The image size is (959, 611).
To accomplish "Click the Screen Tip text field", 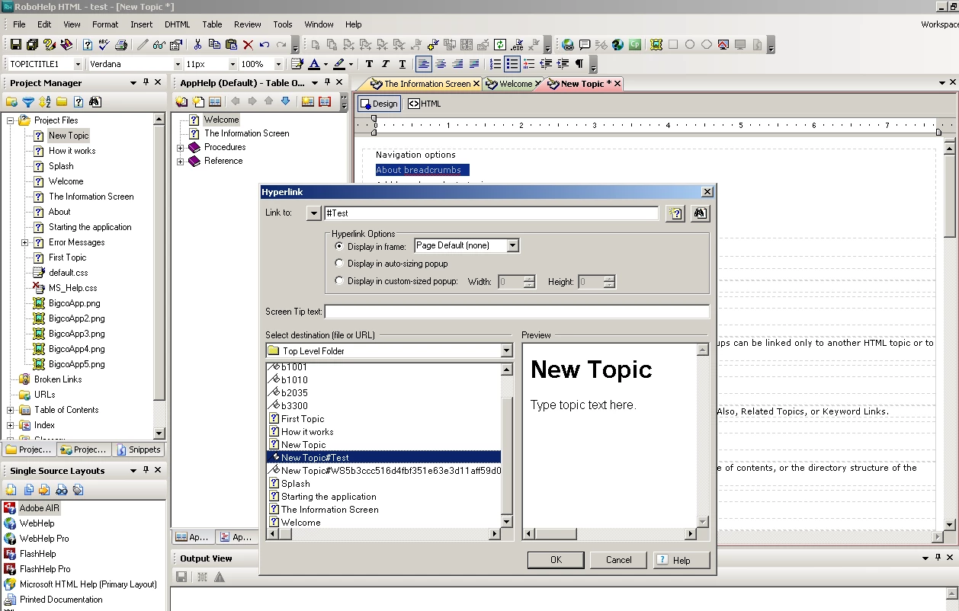I will click(517, 312).
